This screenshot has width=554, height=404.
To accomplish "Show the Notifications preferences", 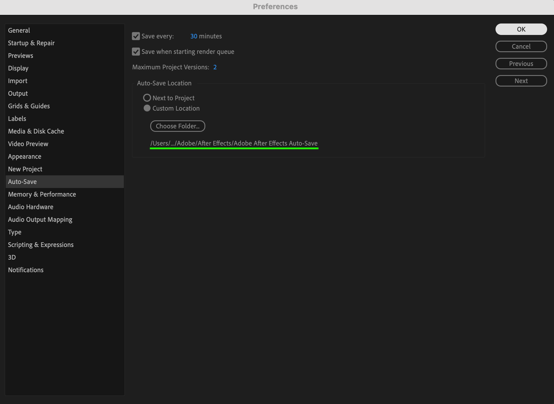I will pos(26,270).
